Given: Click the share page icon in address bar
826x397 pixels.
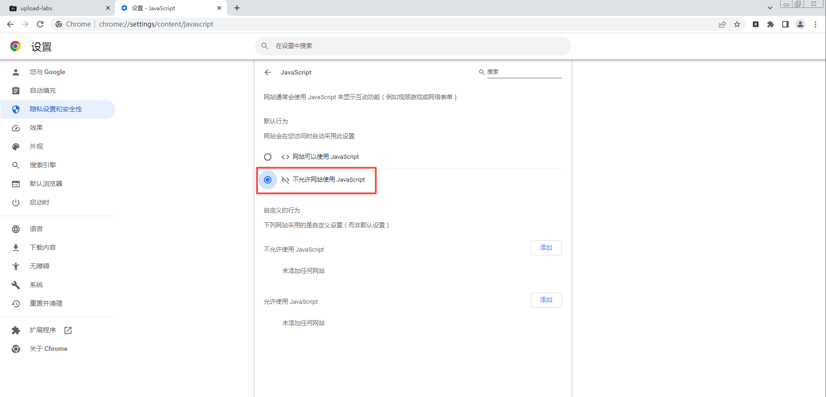Looking at the screenshot, I should [722, 24].
